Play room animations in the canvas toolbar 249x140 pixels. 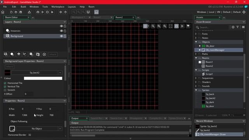click(x=182, y=26)
